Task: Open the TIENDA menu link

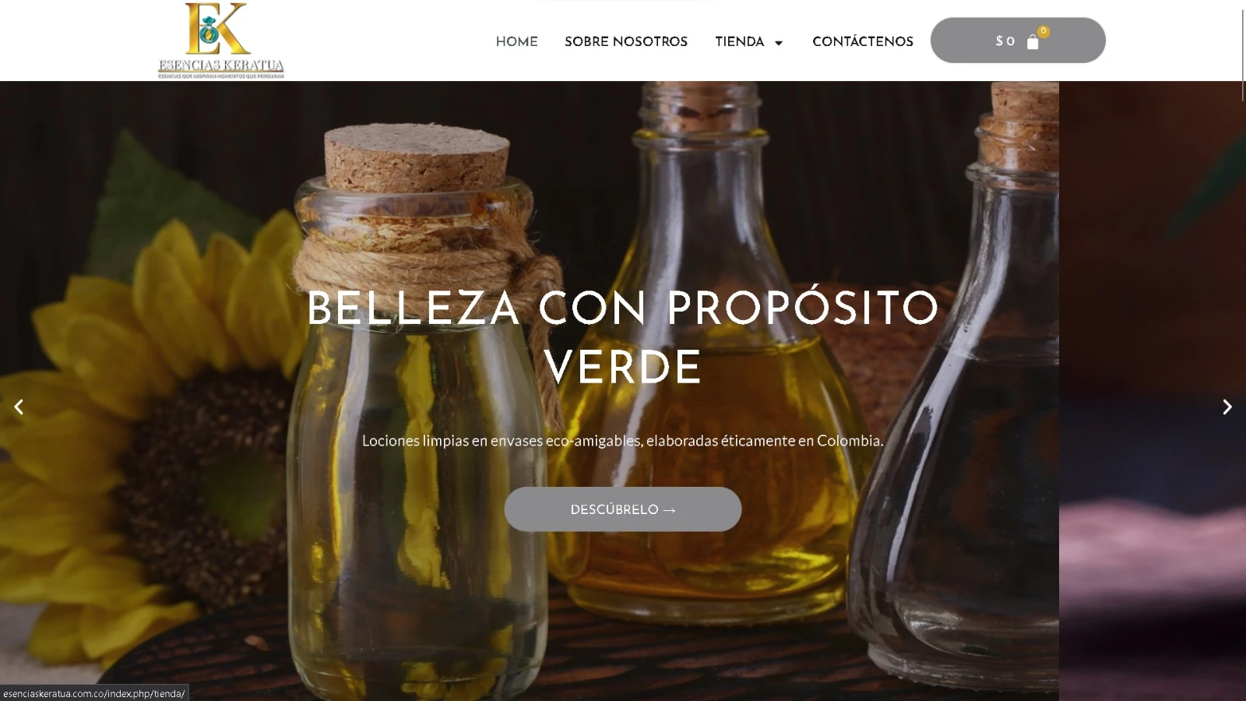Action: (x=740, y=42)
